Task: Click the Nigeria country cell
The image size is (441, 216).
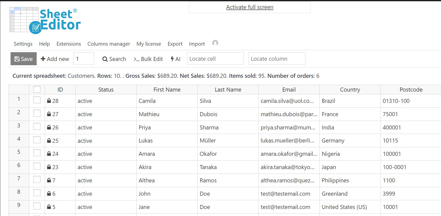Action: [x=350, y=154]
